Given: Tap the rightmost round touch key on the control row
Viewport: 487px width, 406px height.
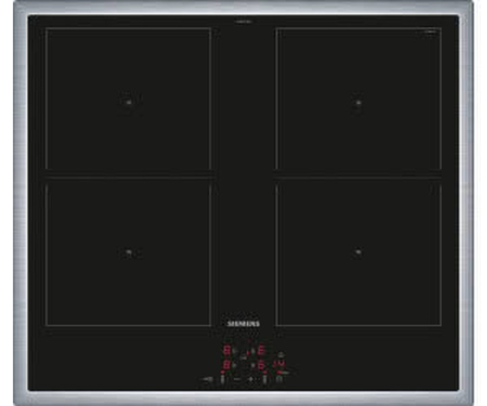Looking at the screenshot, I should pyautogui.click(x=279, y=379).
